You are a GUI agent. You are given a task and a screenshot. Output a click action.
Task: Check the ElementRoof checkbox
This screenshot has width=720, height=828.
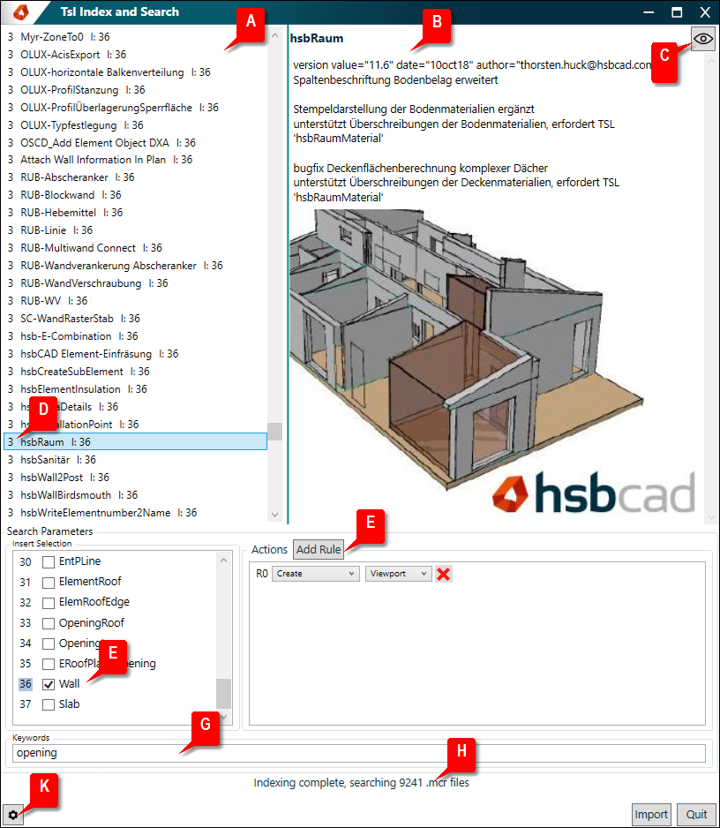[49, 583]
